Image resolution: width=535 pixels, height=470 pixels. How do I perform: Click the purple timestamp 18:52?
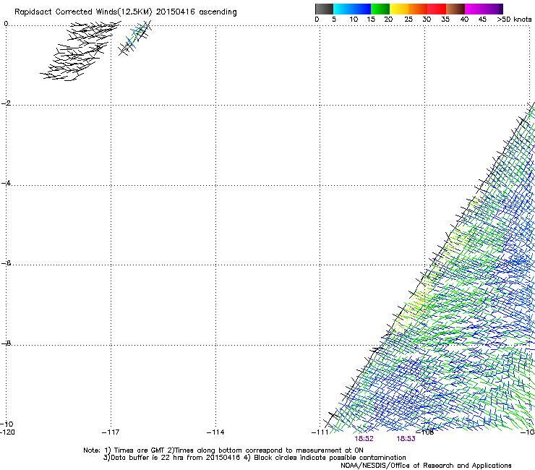point(364,439)
